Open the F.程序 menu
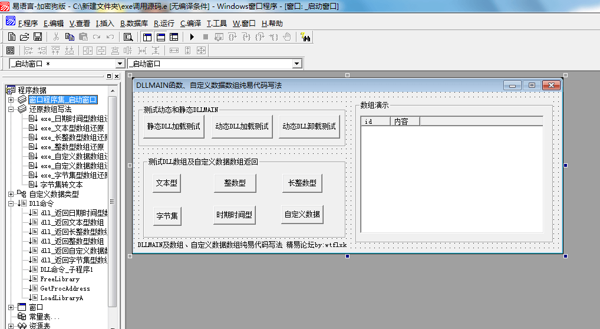The image size is (600, 329). 28,24
